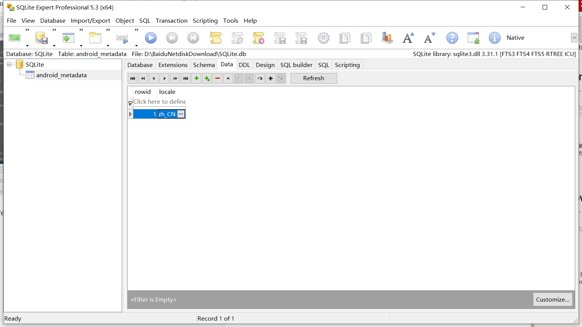Click the window with green download arrow icon
Screen dimensions: 582x327
(473, 38)
